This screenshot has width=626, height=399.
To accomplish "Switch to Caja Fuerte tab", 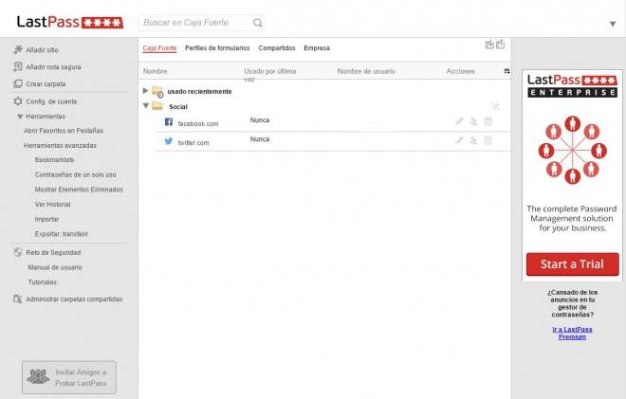I will [159, 48].
